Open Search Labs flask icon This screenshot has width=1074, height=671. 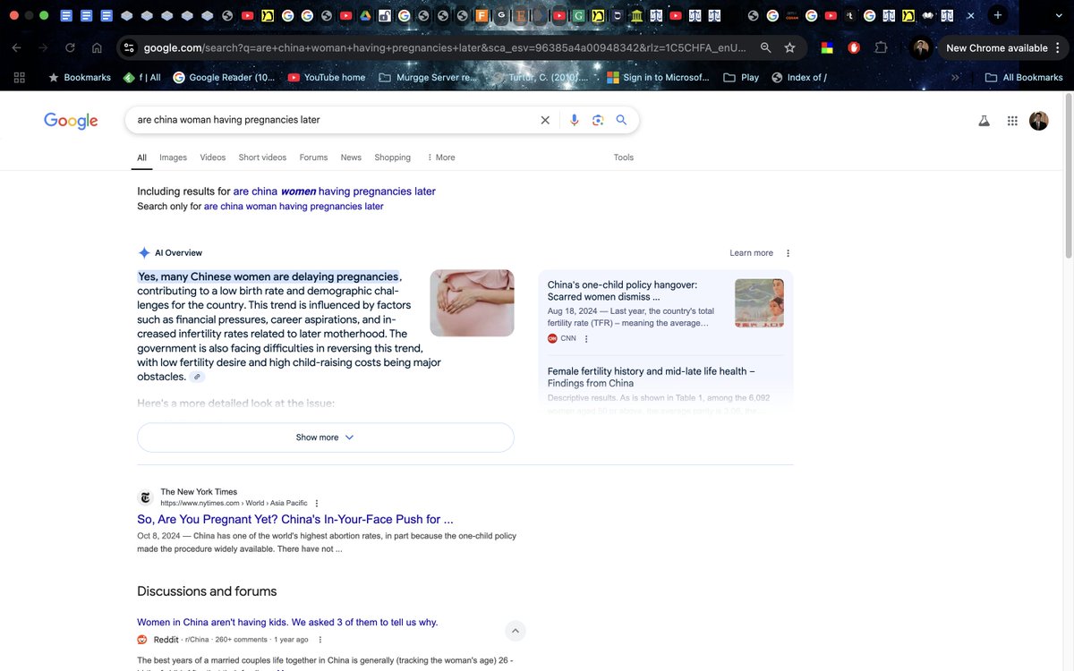(984, 121)
